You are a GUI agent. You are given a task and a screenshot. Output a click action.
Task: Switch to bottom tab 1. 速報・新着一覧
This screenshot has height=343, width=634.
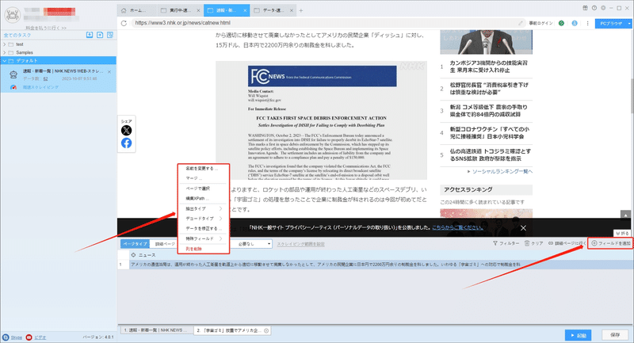tap(155, 330)
